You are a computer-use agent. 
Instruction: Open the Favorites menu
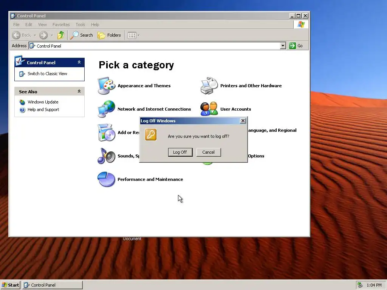click(61, 25)
